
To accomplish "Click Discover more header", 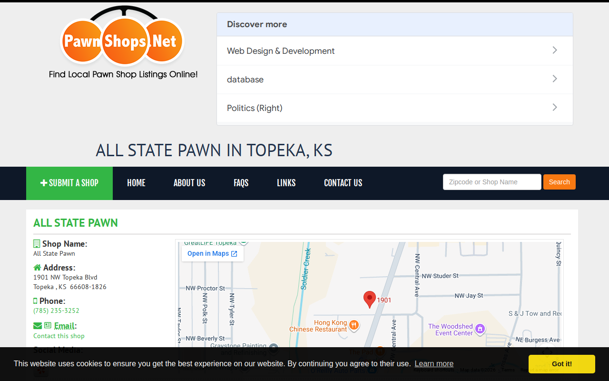I will [x=395, y=24].
